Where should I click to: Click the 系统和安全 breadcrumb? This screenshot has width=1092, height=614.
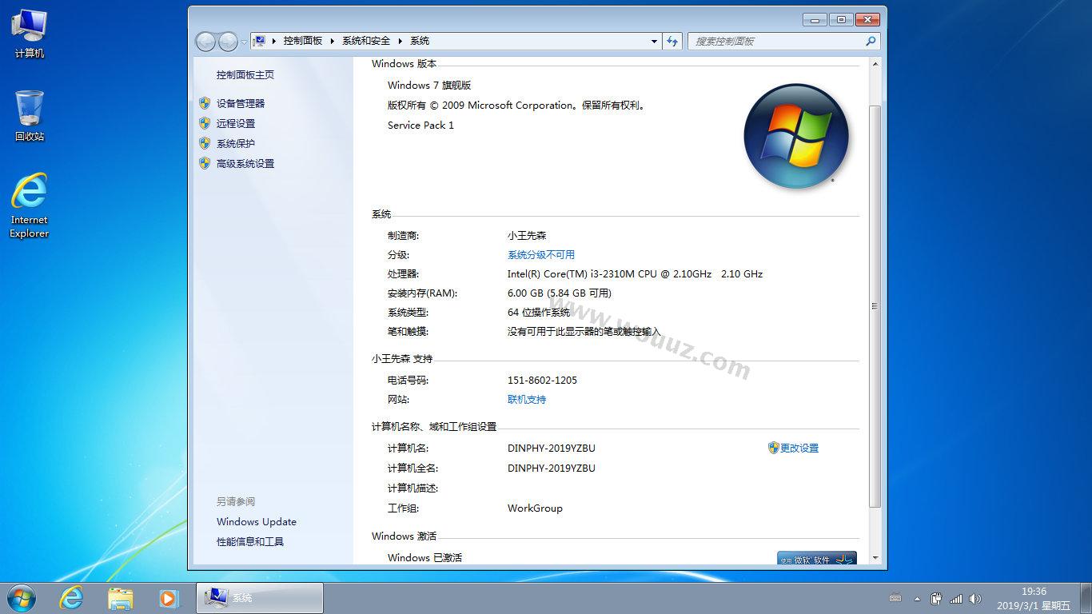[x=366, y=41]
